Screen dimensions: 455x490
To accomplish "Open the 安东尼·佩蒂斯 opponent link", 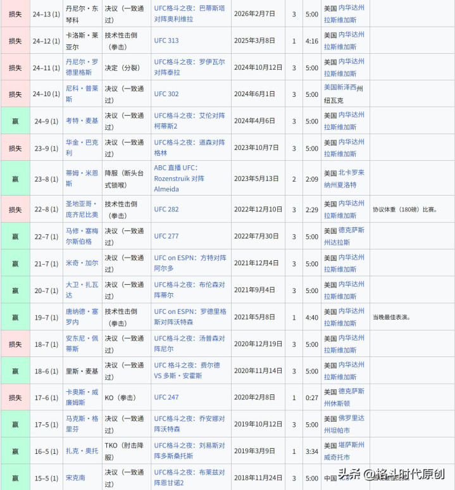I will point(82,343).
